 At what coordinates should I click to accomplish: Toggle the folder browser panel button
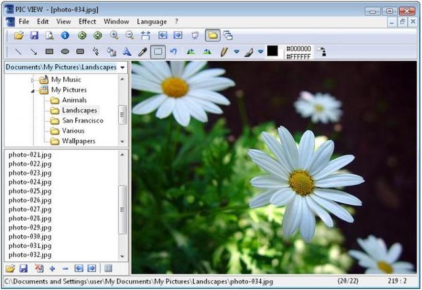point(212,36)
